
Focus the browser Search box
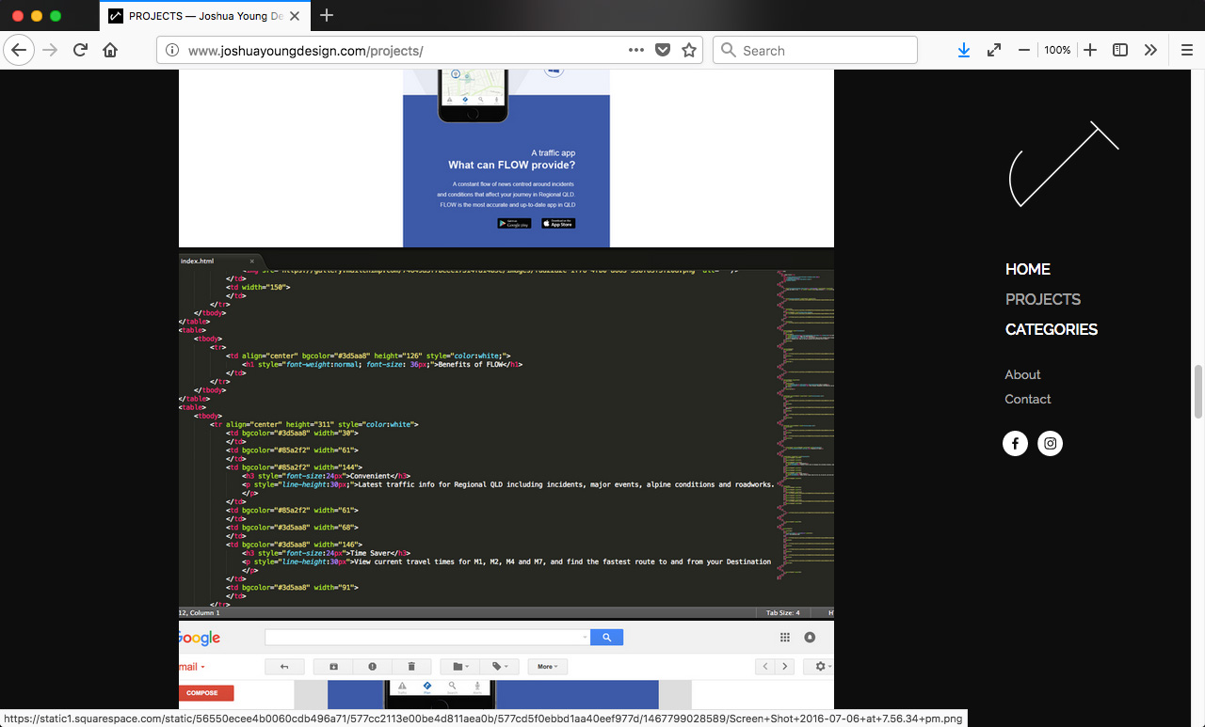[815, 50]
